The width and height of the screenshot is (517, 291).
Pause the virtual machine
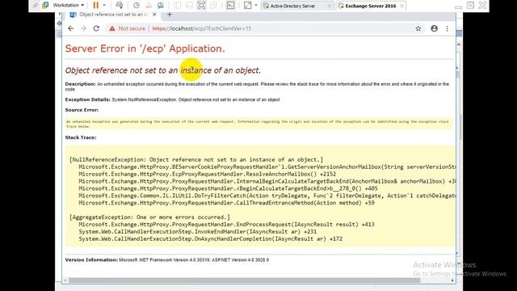point(95,6)
